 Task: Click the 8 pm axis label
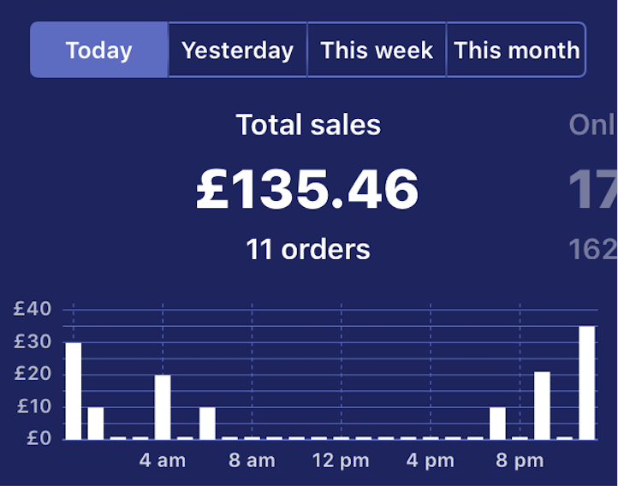(x=520, y=461)
